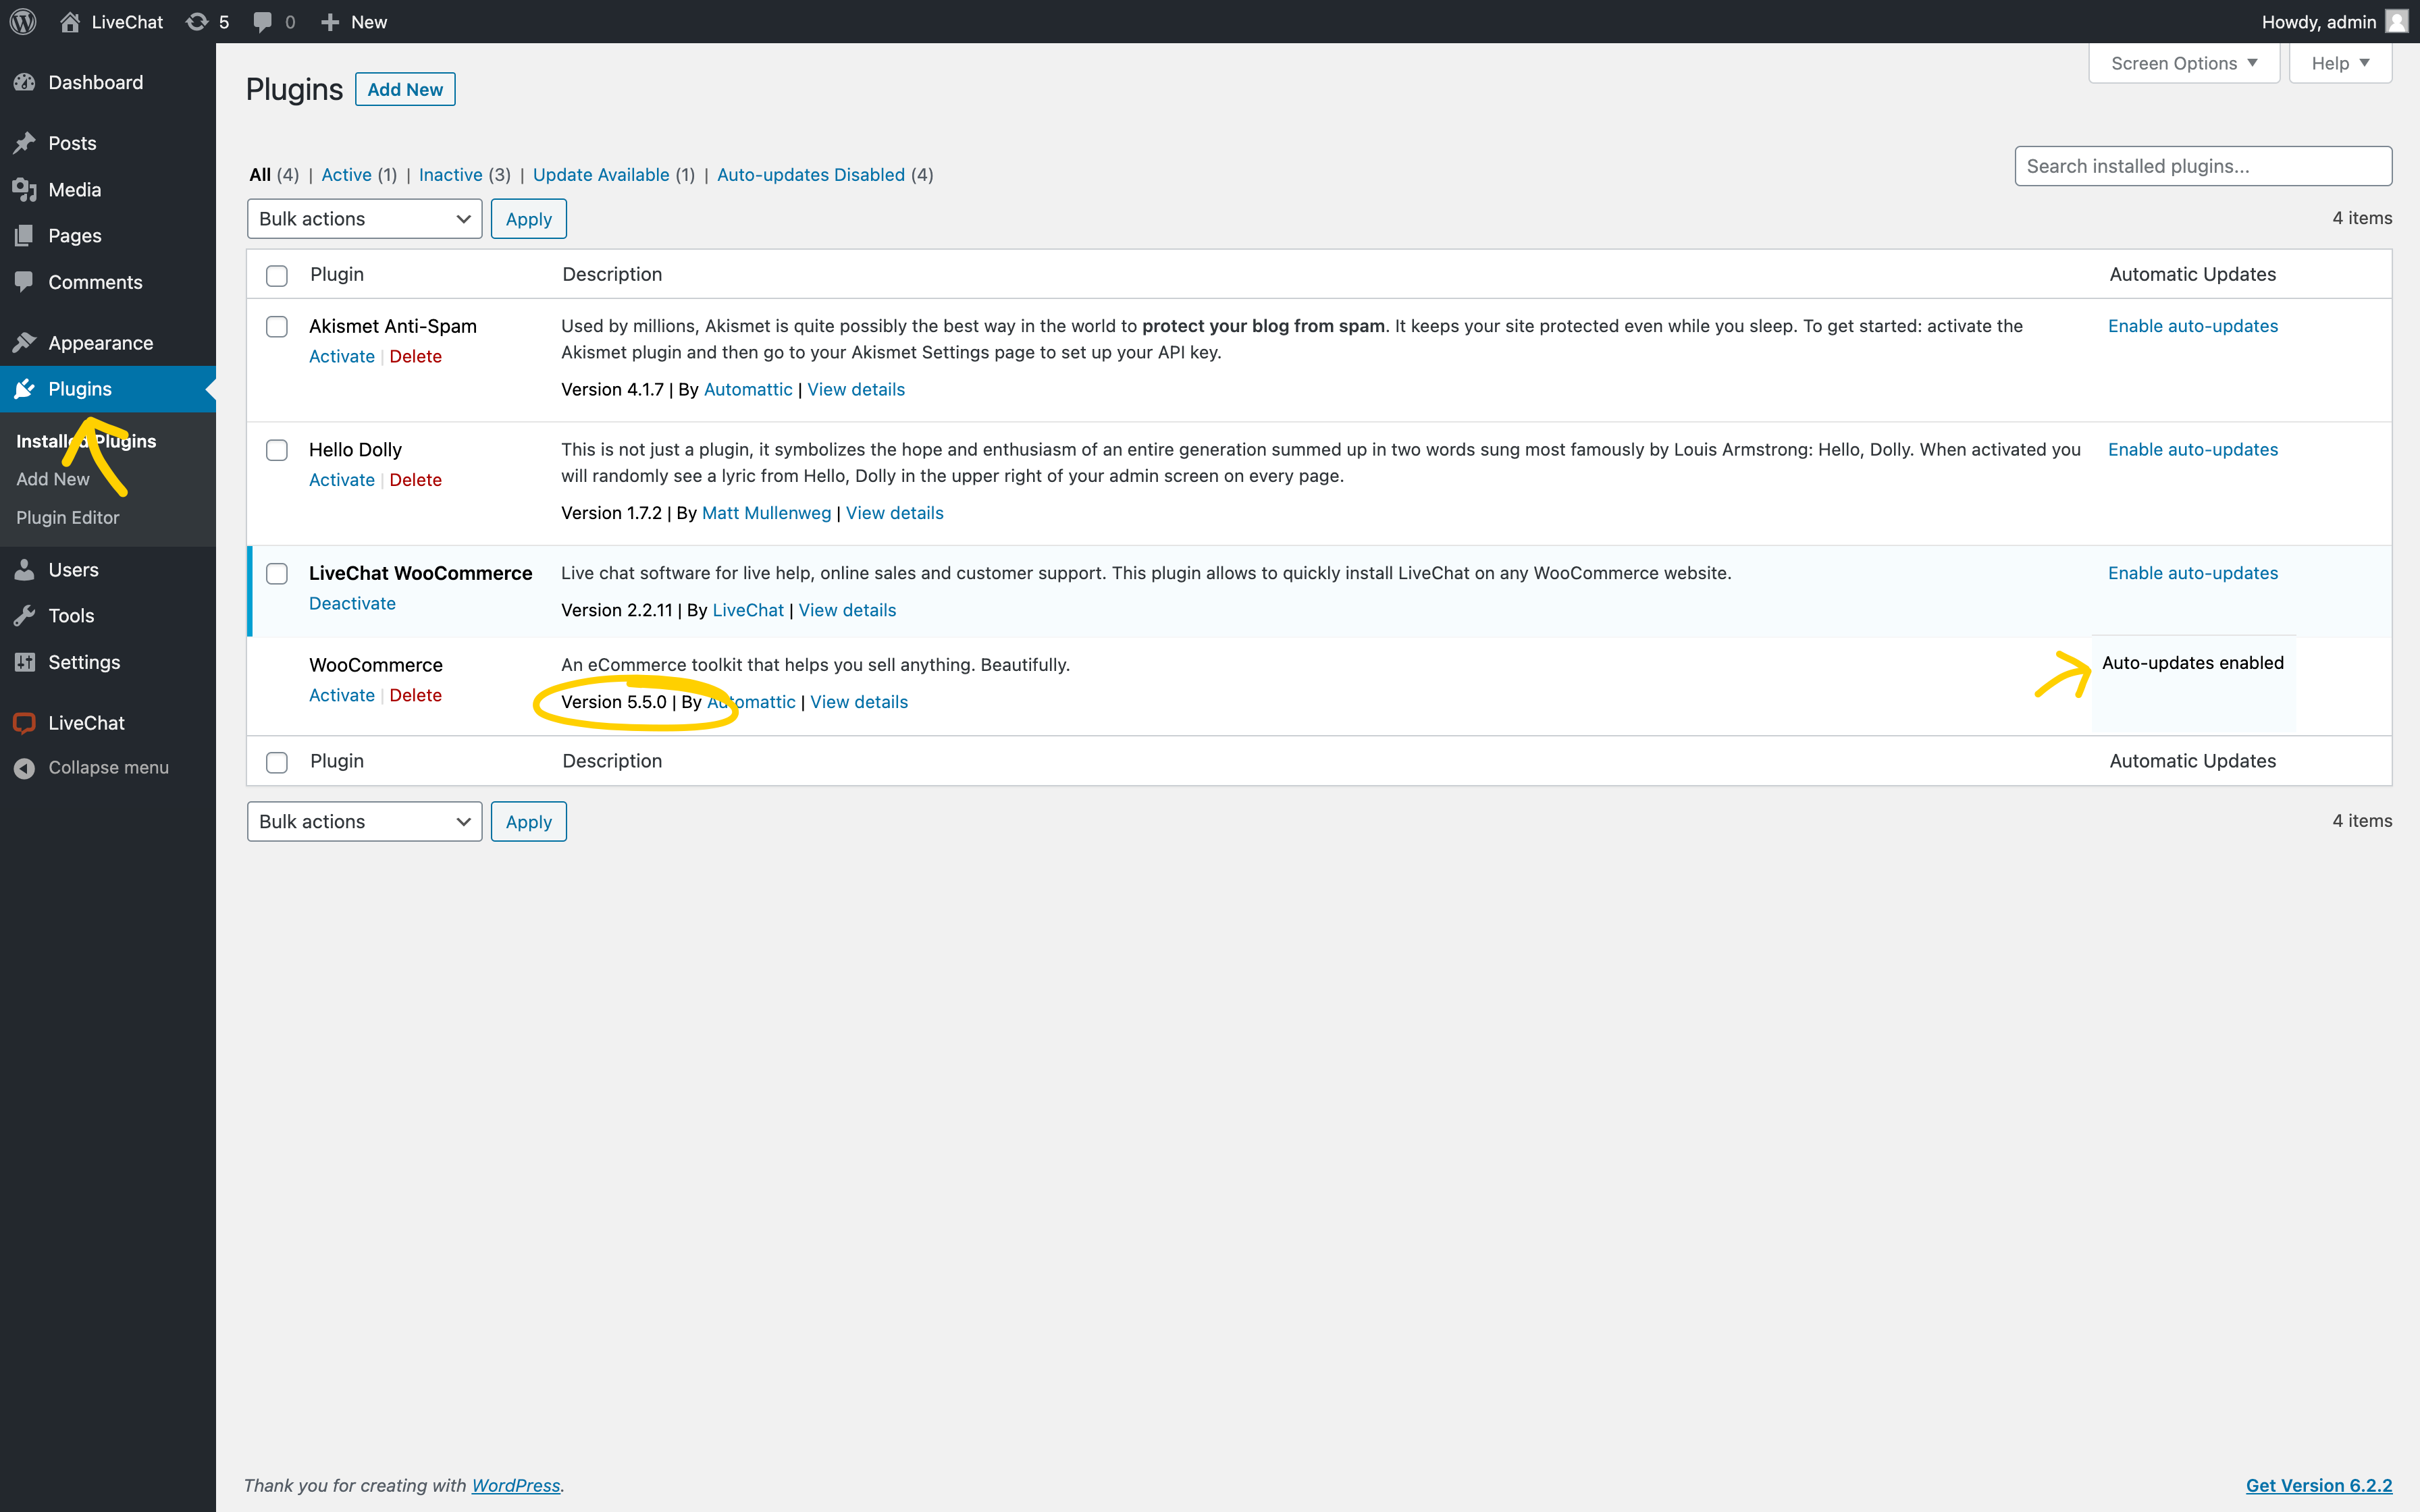Enable auto-updates for Akismet Anti-Spam
The height and width of the screenshot is (1512, 2420).
point(2193,326)
